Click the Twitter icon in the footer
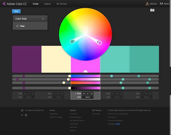 pyautogui.click(x=22, y=115)
